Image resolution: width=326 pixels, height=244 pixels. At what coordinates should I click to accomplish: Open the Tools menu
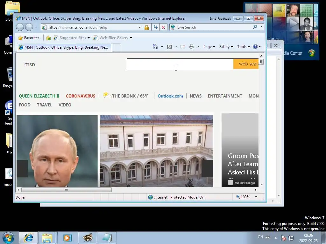[244, 47]
